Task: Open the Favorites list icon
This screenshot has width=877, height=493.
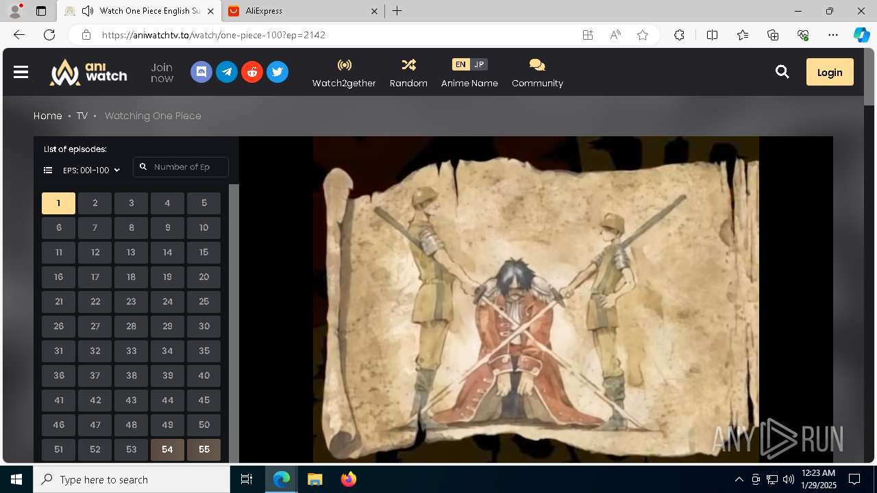Action: coord(743,35)
